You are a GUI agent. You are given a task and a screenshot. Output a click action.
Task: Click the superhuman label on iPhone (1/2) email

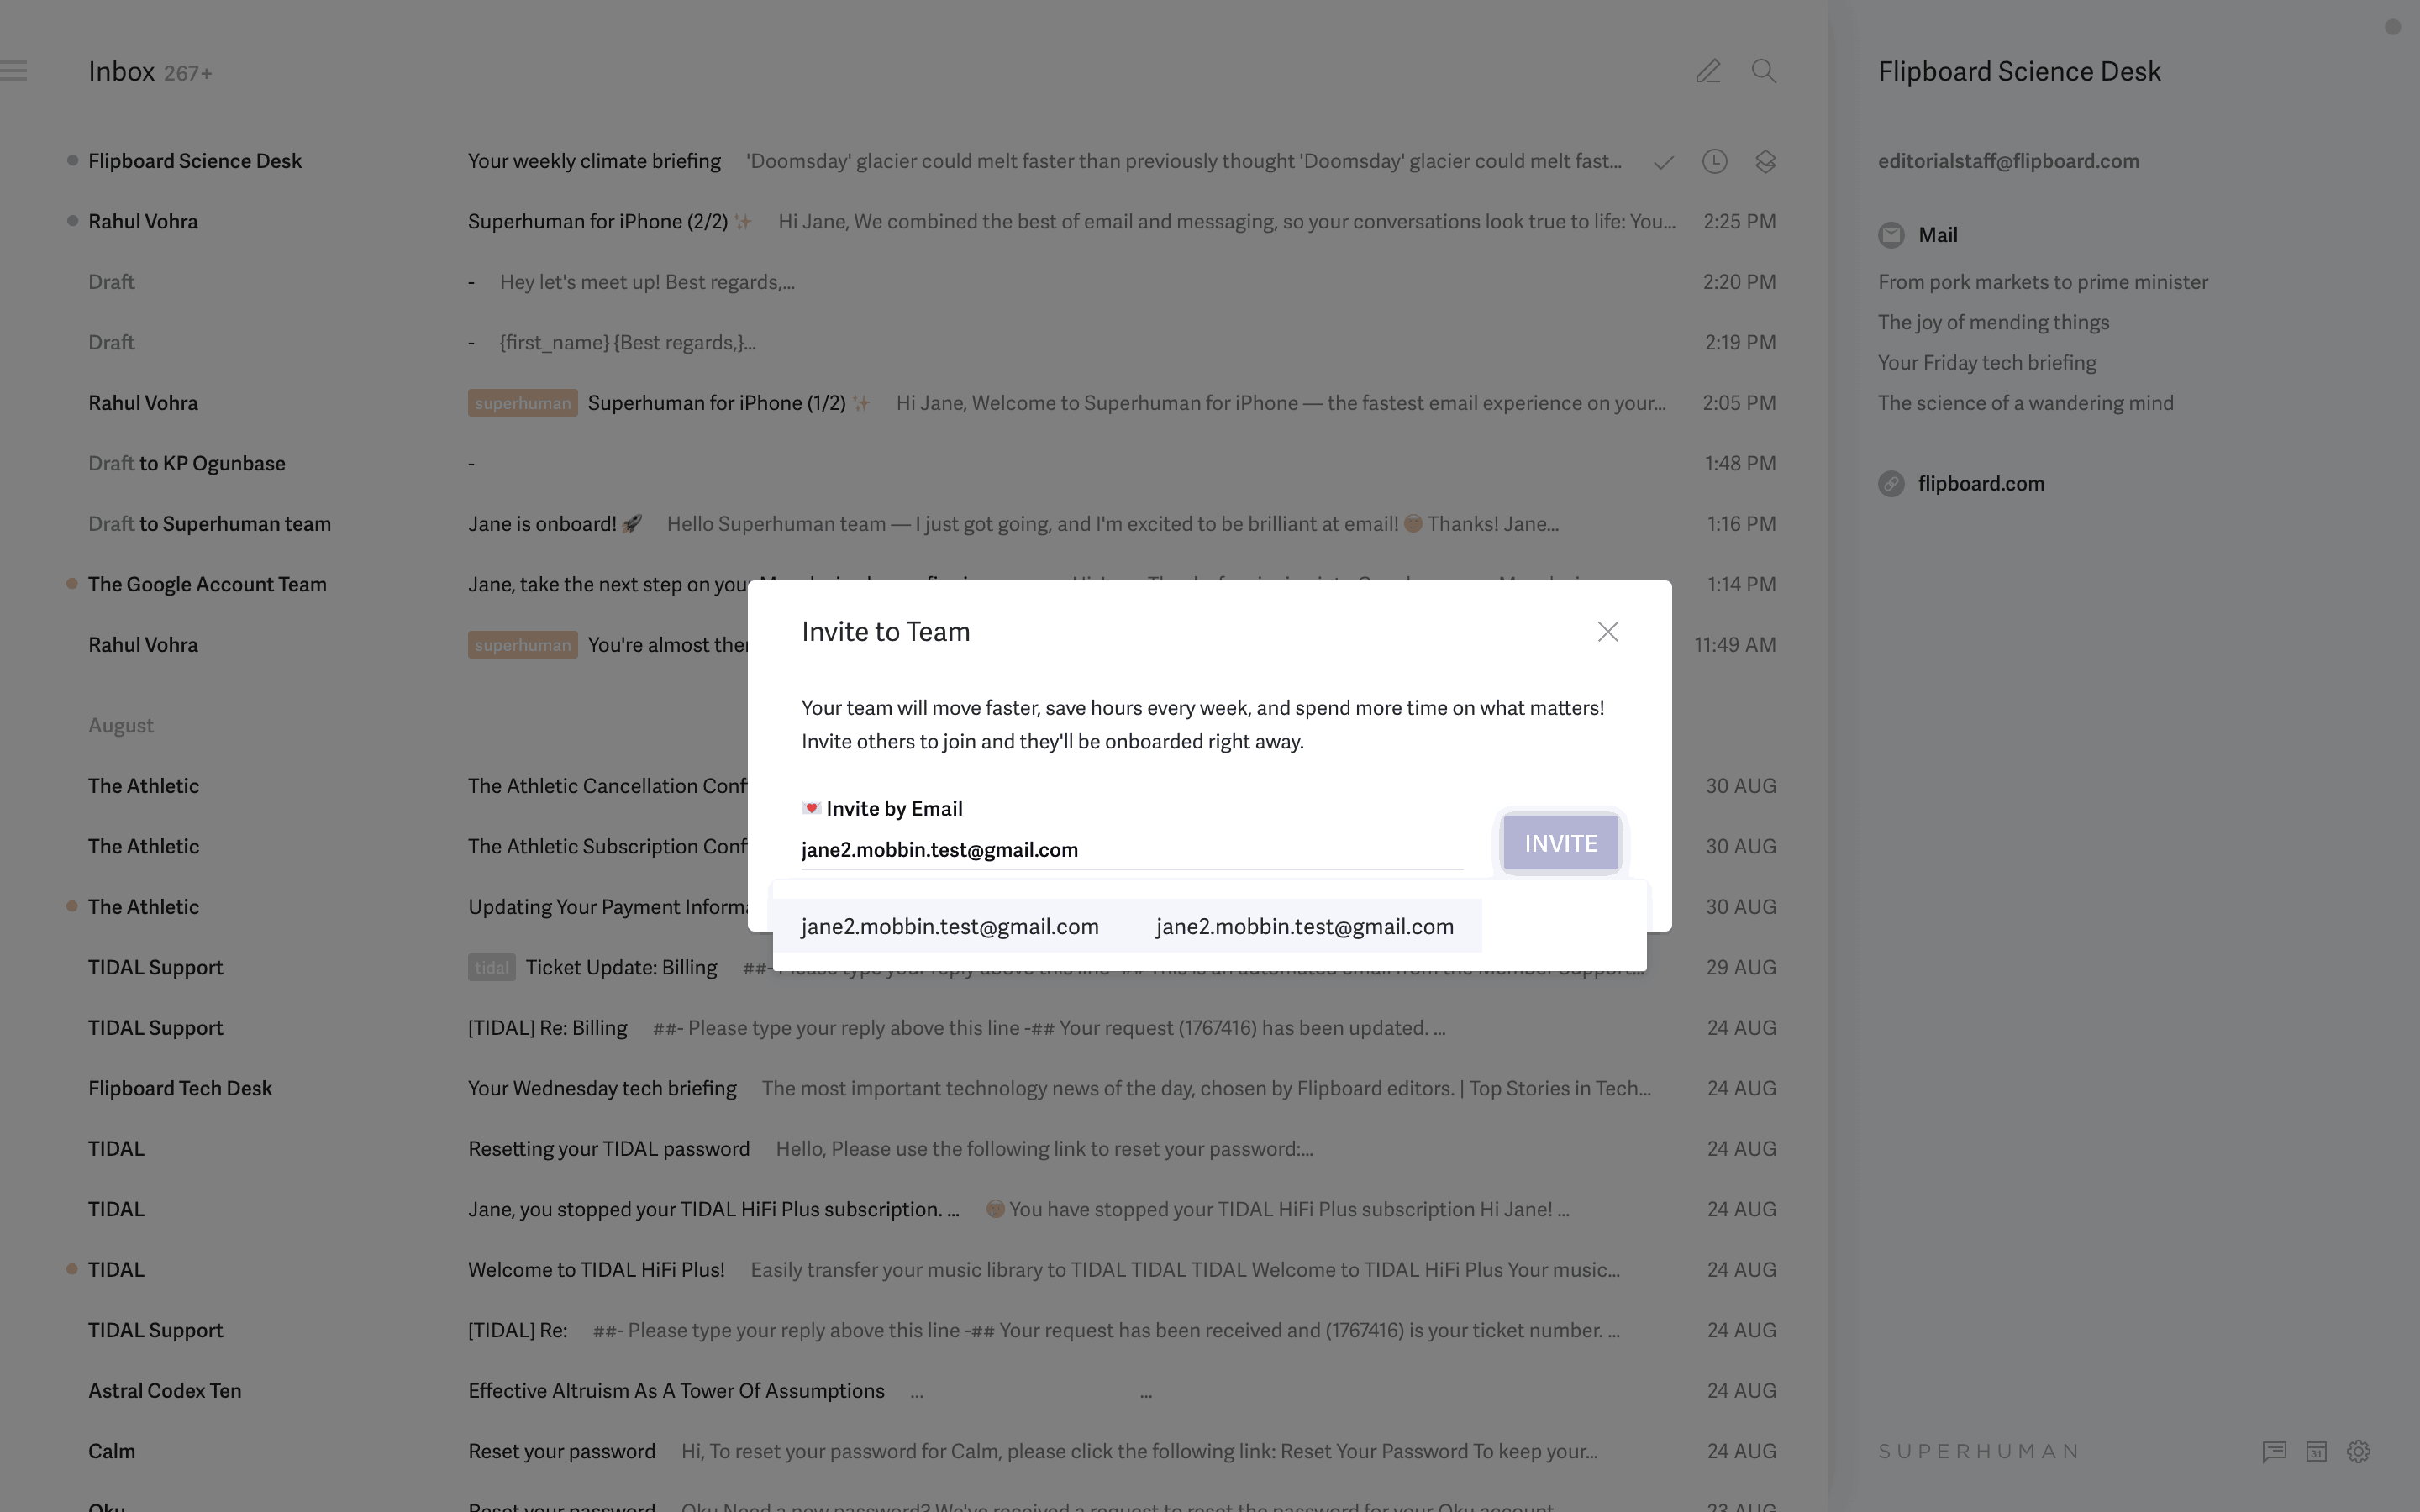tap(522, 403)
